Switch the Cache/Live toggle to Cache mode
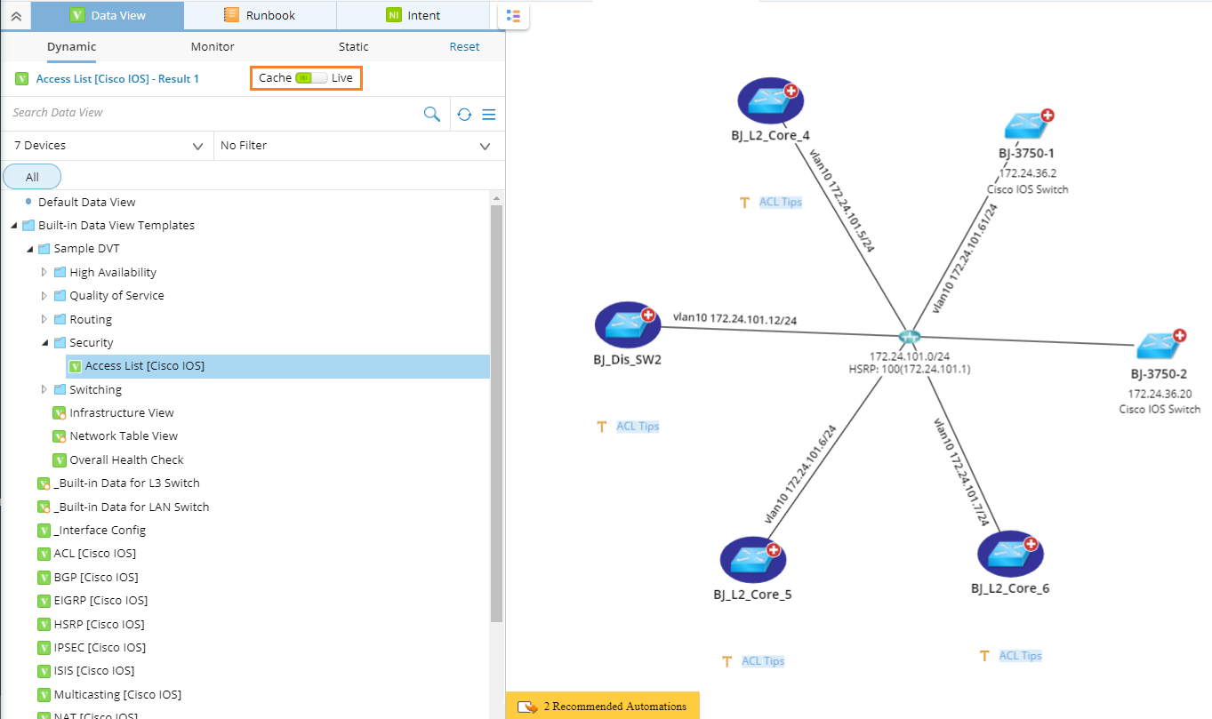The width and height of the screenshot is (1212, 719). (306, 78)
